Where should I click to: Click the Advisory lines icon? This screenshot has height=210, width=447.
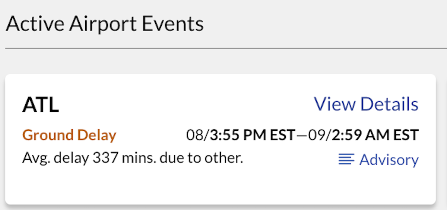click(346, 160)
